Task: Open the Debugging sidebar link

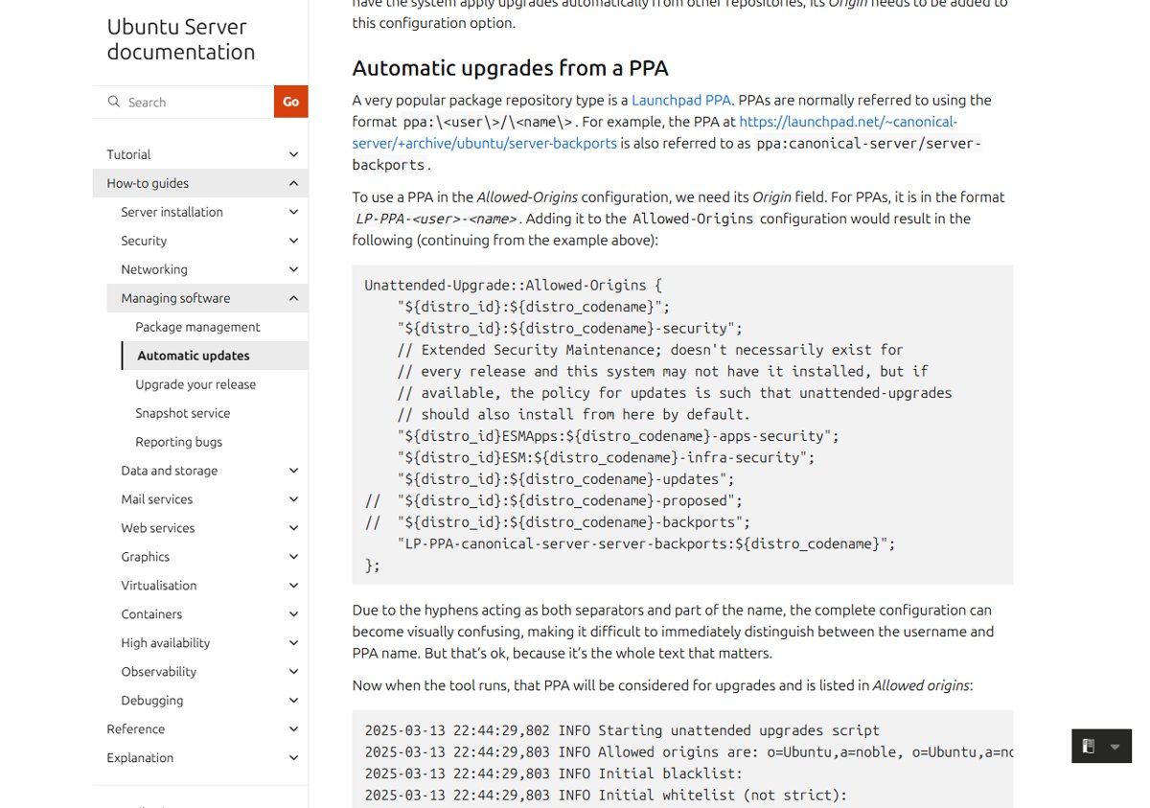Action: point(151,701)
